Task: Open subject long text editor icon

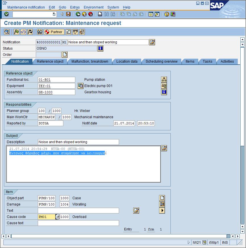Action: (x=164, y=148)
